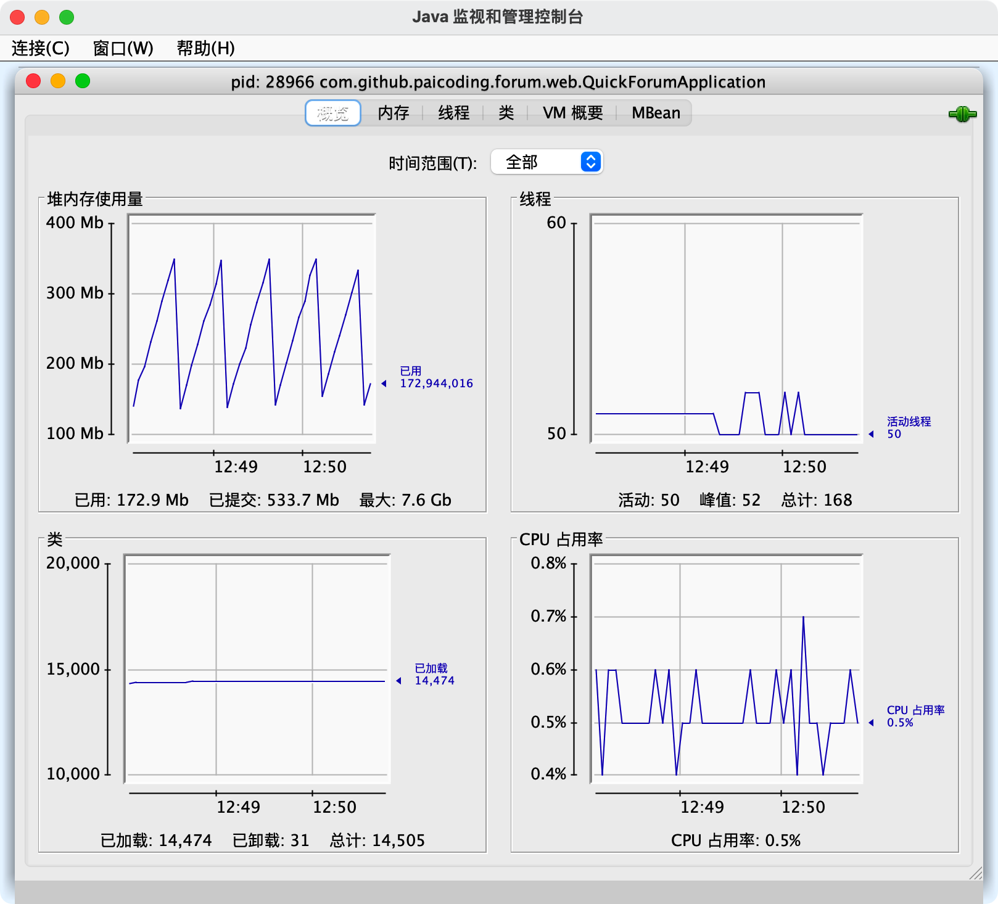Open the 帮助(H) menu

[205, 48]
